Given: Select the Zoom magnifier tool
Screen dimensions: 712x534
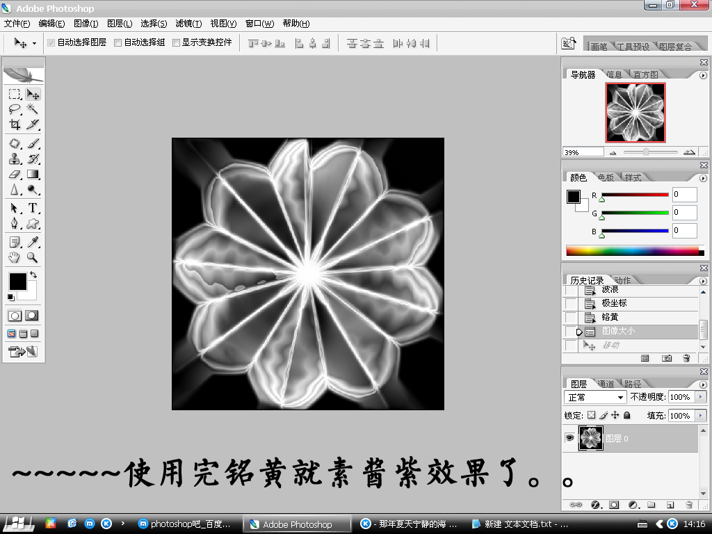Looking at the screenshot, I should click(x=32, y=257).
